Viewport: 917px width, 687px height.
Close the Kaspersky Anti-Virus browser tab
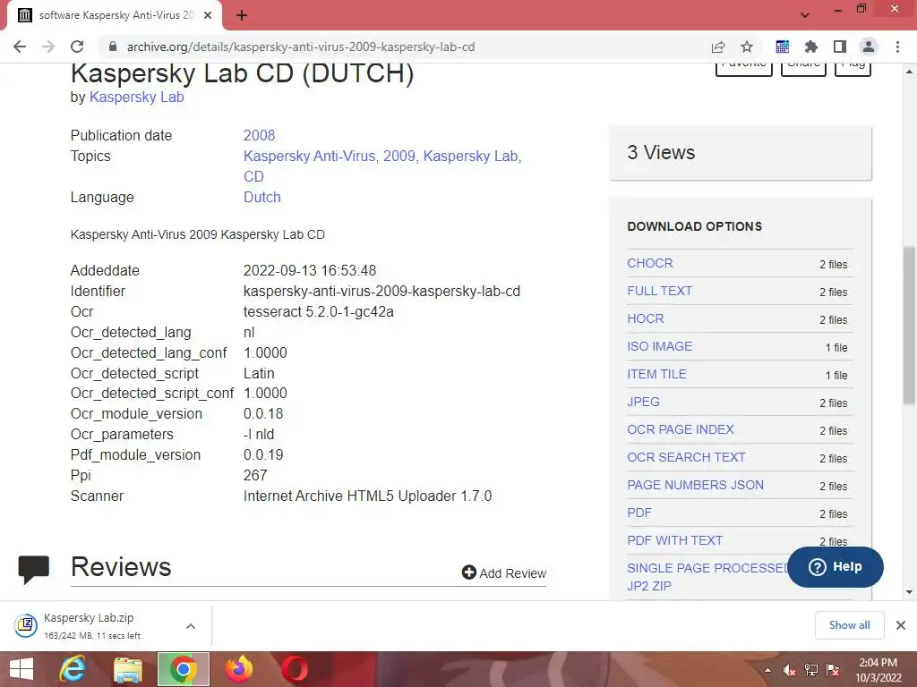point(208,16)
